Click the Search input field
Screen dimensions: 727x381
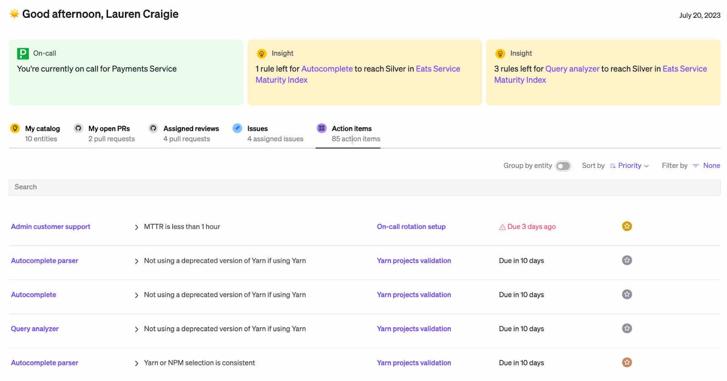364,187
